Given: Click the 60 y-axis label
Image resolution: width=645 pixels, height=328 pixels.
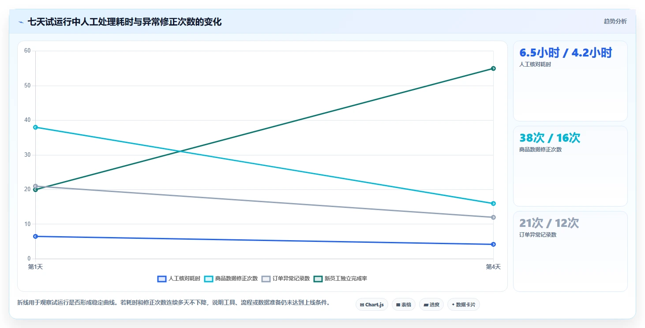Looking at the screenshot, I should pos(27,51).
